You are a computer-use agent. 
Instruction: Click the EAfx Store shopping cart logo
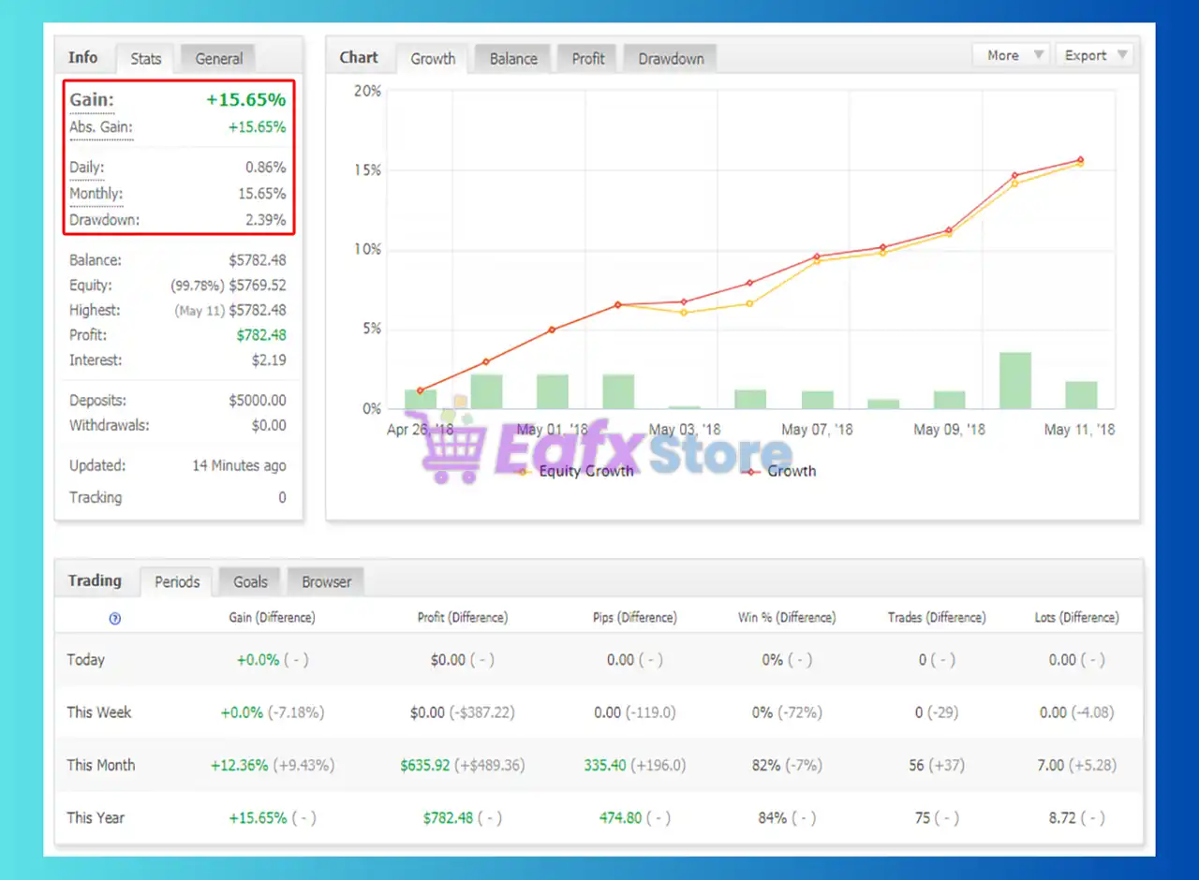point(451,447)
